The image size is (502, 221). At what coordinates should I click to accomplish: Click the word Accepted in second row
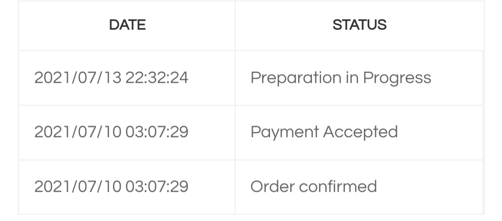click(360, 132)
